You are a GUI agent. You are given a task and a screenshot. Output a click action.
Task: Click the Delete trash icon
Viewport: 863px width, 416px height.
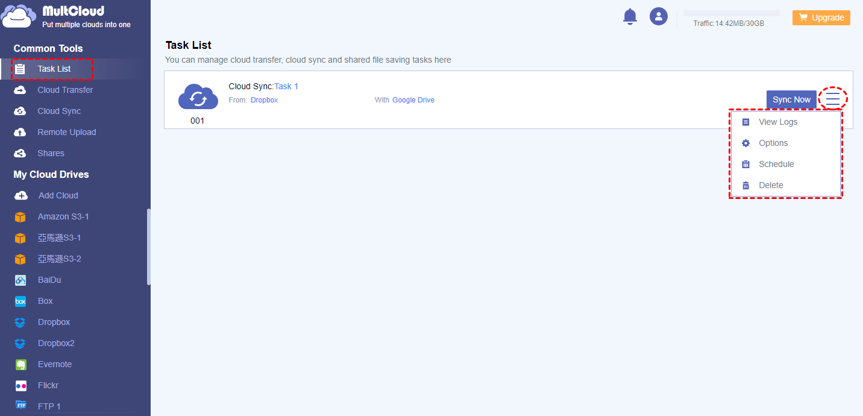tap(746, 185)
